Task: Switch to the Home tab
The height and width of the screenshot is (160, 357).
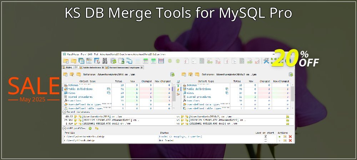Action: (70, 68)
